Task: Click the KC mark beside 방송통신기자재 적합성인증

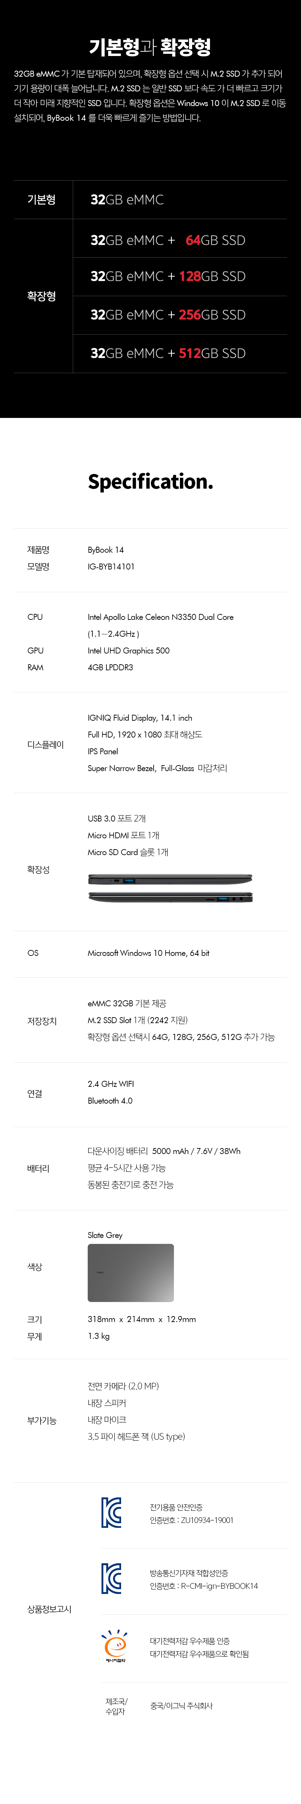Action: coord(111,1579)
